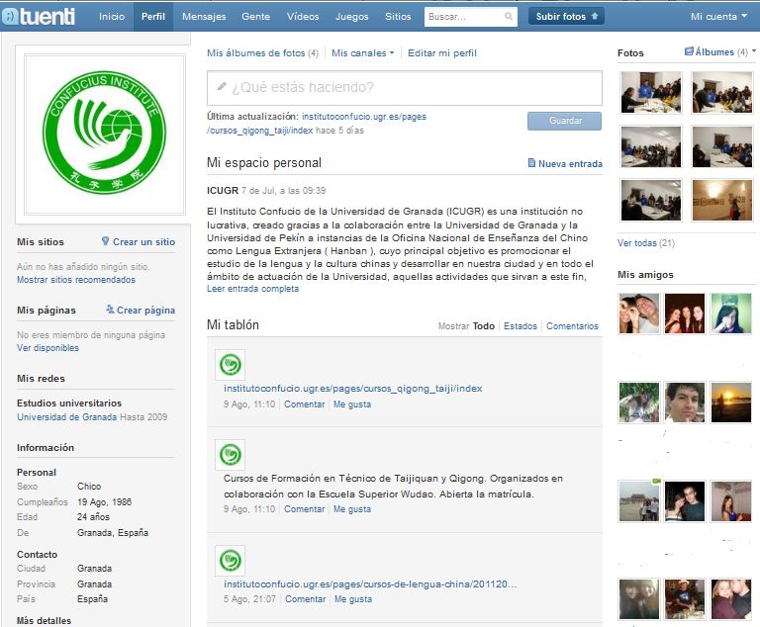Open the Álbumes (4) dropdown arrow
760x627 pixels.
(754, 50)
